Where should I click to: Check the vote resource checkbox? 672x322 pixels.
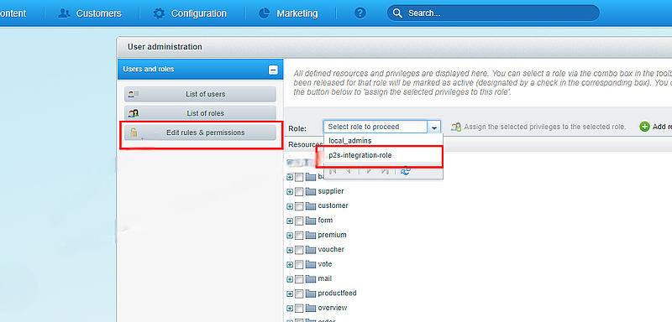[x=299, y=264]
